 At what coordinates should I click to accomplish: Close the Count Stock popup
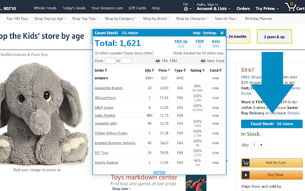[222, 33]
